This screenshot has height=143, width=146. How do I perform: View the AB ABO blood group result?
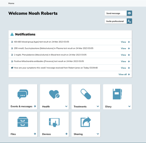tap(125, 42)
